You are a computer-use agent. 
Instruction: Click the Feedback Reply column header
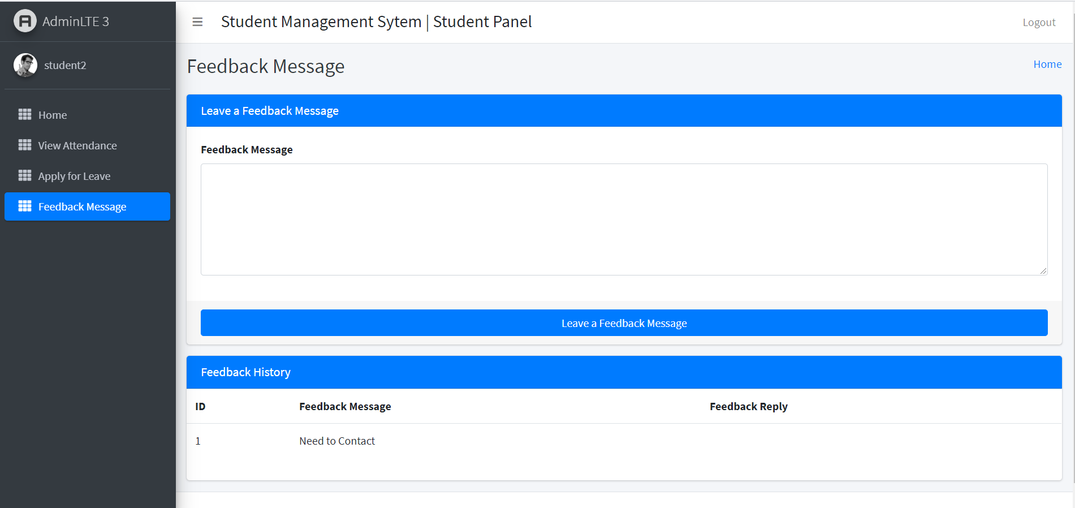tap(748, 406)
